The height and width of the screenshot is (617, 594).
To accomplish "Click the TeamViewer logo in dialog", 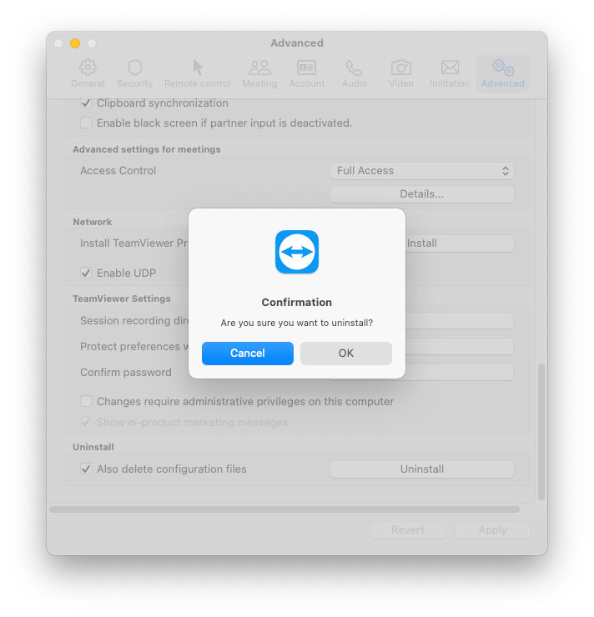I will pos(297,252).
